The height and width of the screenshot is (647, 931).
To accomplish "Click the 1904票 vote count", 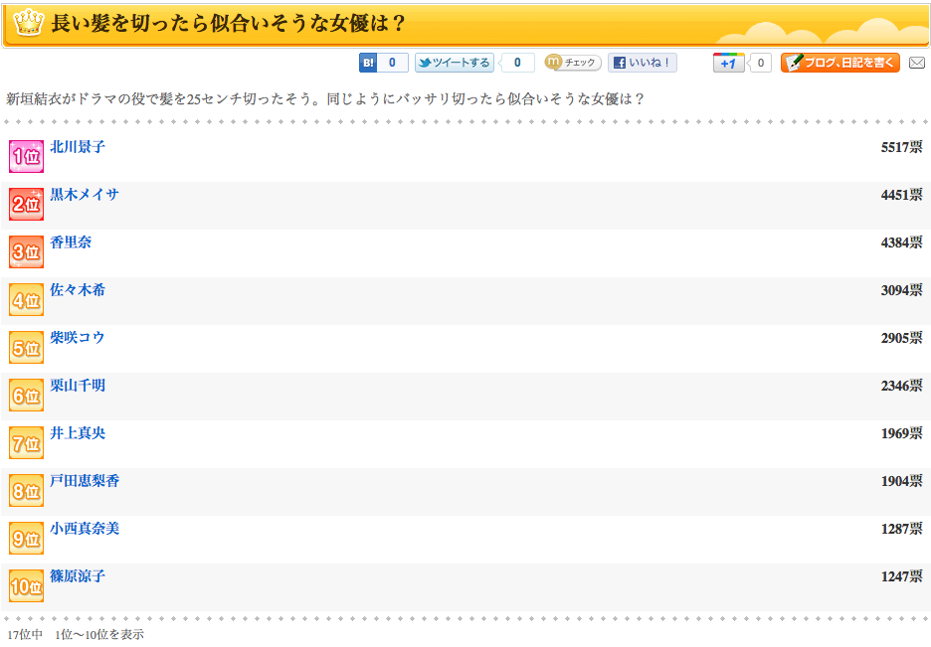I will (x=901, y=481).
